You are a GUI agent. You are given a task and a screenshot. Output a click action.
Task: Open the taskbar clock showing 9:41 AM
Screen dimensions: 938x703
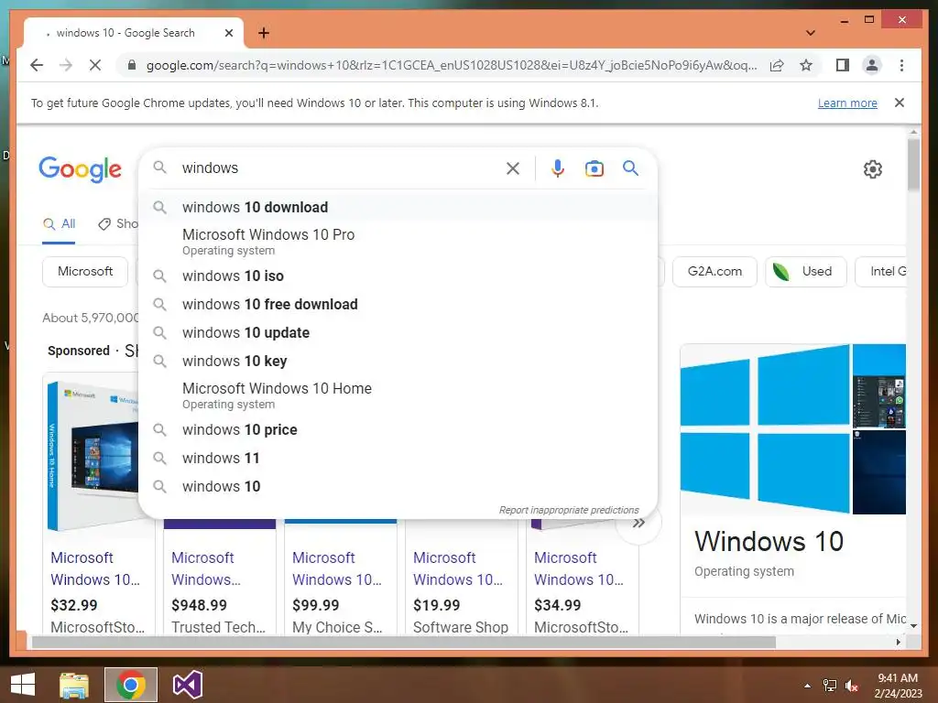898,686
